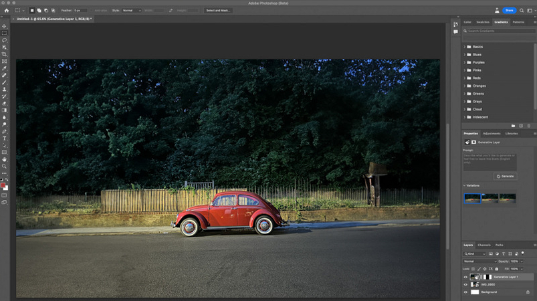Hide Generative Layer 1 with eye icon
Screen dimensions: 537x301
click(465, 277)
